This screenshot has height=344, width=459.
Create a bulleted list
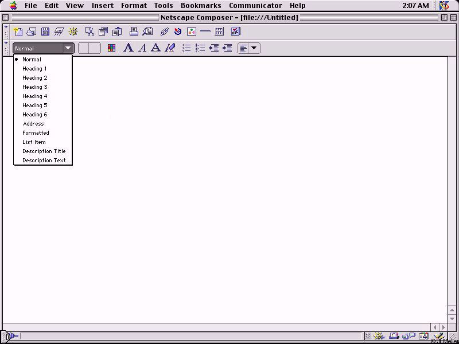click(186, 48)
